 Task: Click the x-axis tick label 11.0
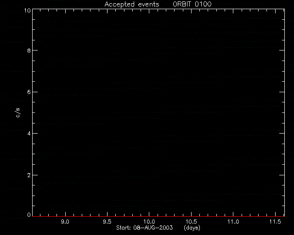tap(233, 222)
